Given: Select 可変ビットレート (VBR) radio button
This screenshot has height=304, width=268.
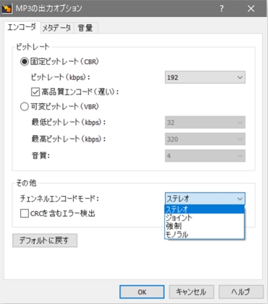Looking at the screenshot, I should [24, 107].
